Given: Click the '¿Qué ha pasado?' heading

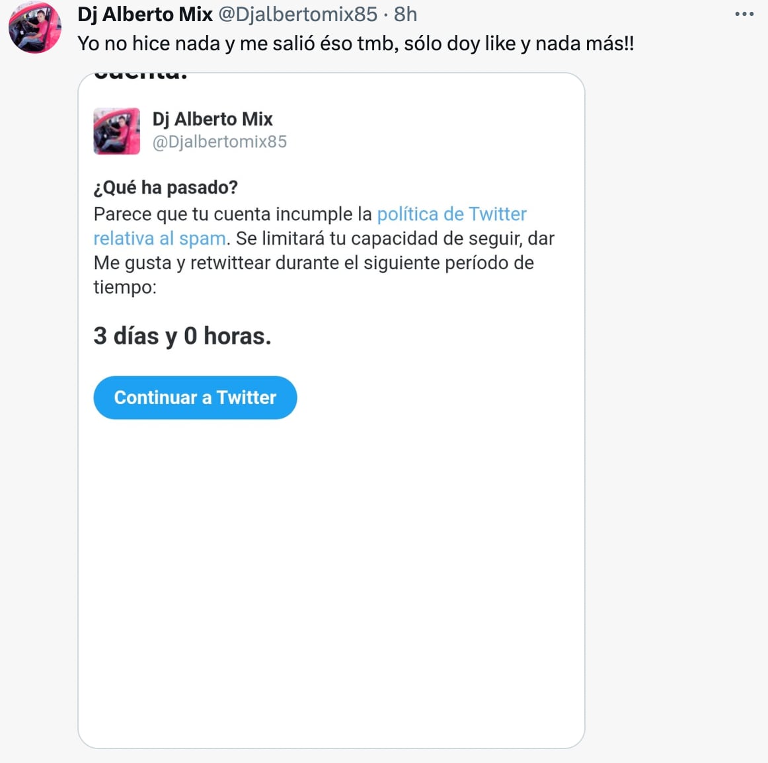Looking at the screenshot, I should [x=165, y=188].
